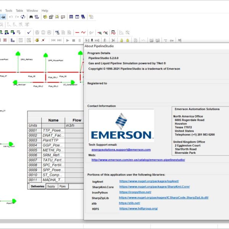Open the SharpZipLib nuget link
229x229 pixels.
click(x=164, y=197)
